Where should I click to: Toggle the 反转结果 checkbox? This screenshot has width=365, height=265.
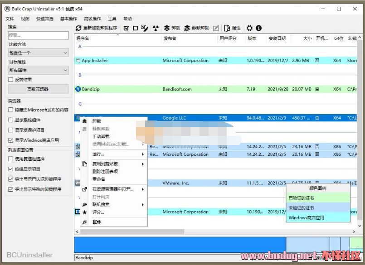click(x=10, y=80)
